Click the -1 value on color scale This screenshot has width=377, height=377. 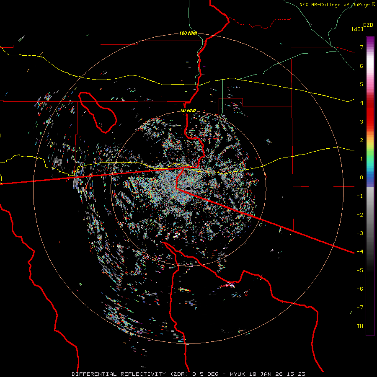coord(360,196)
